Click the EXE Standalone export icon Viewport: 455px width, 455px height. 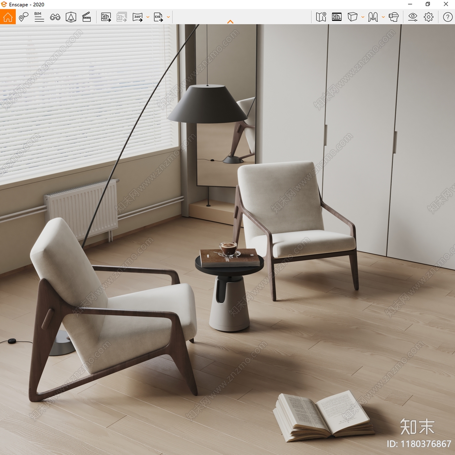(x=158, y=17)
